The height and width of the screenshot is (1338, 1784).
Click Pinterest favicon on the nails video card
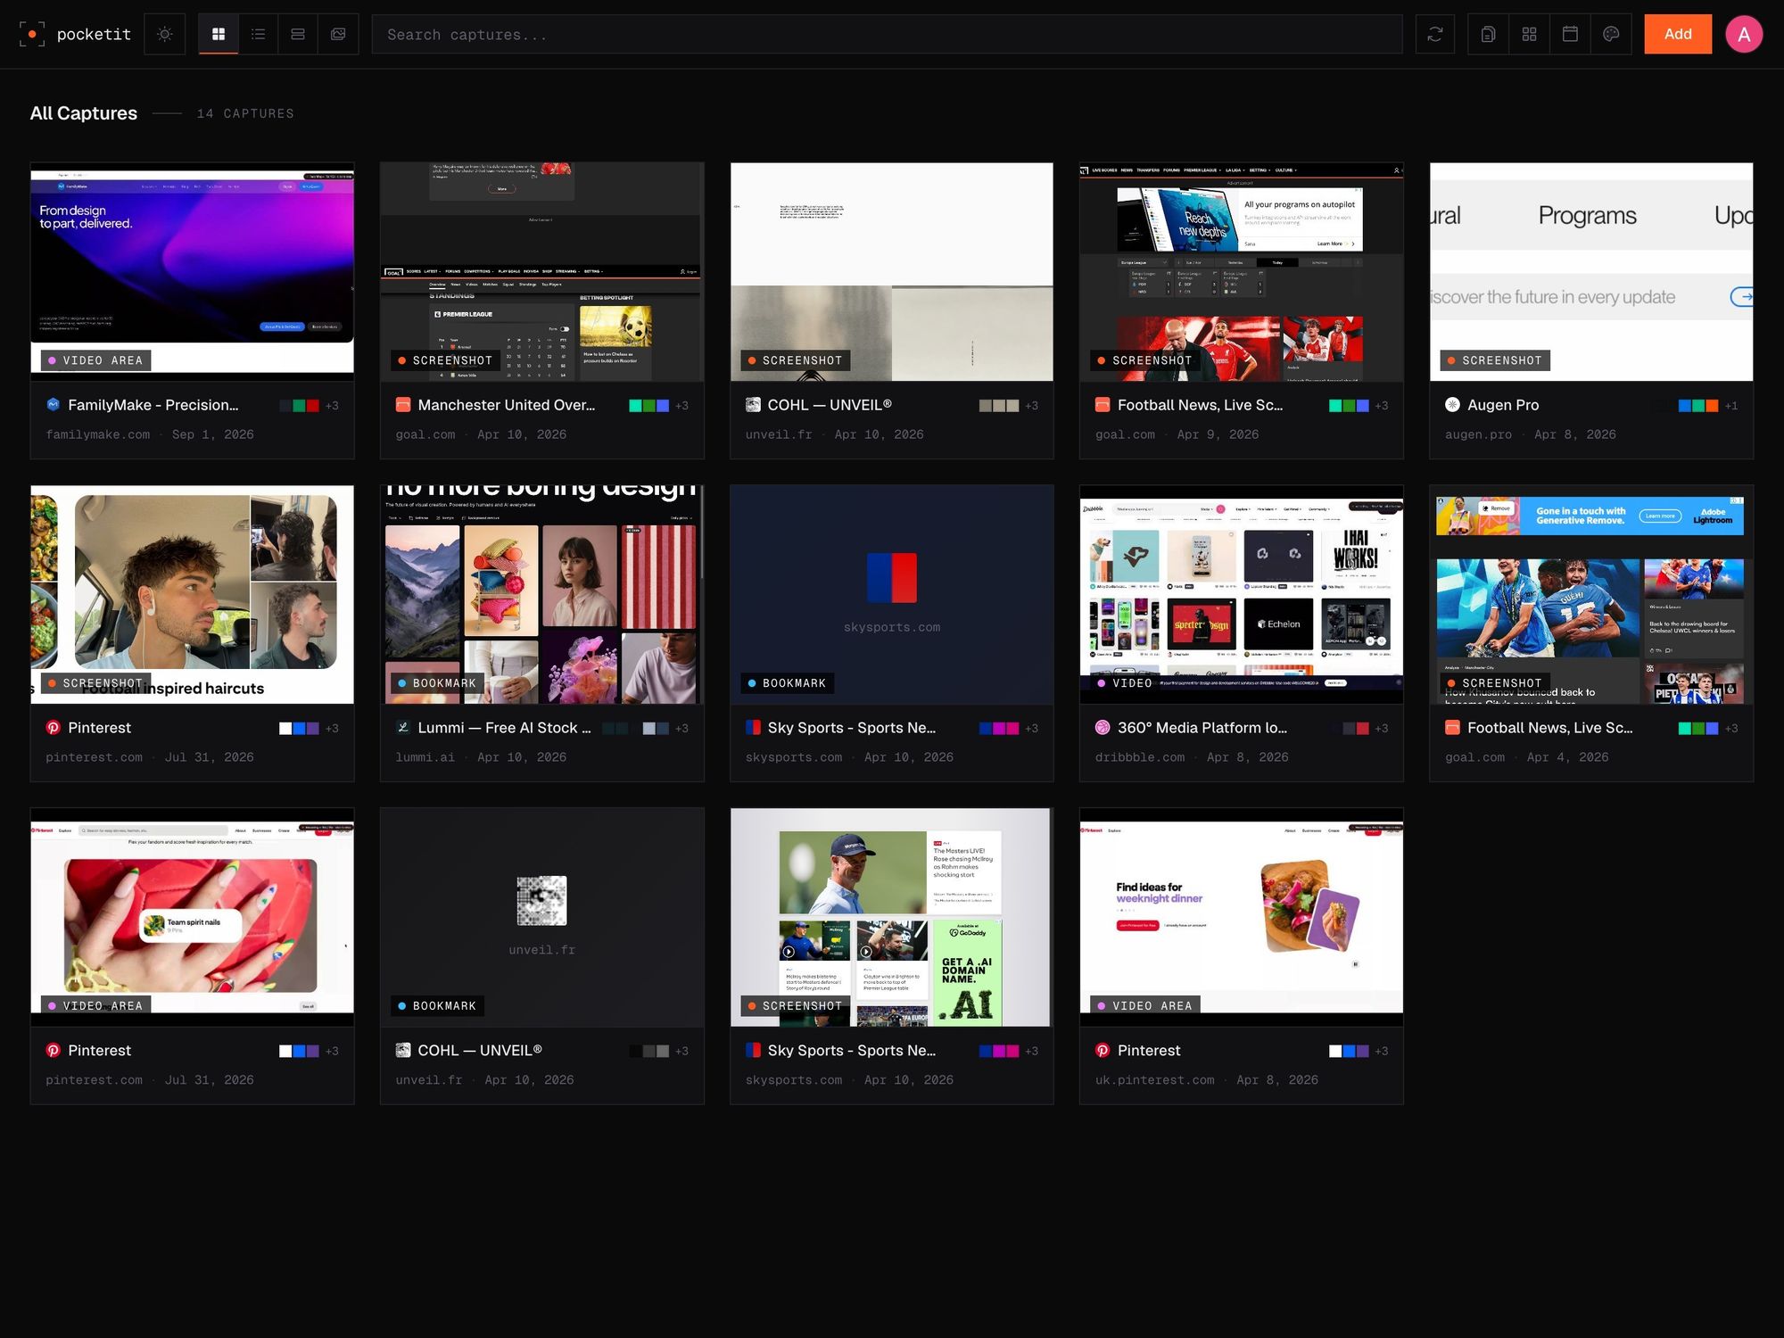coord(53,1050)
